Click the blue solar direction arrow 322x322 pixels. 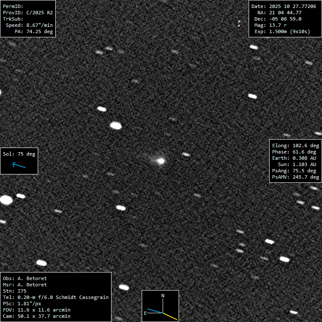[19, 165]
